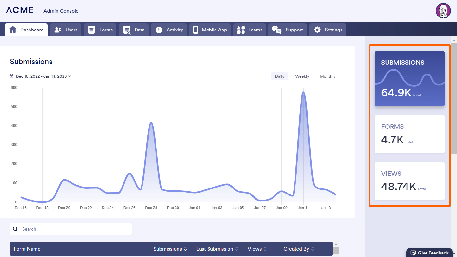Click the Activity clock icon

pos(159,30)
